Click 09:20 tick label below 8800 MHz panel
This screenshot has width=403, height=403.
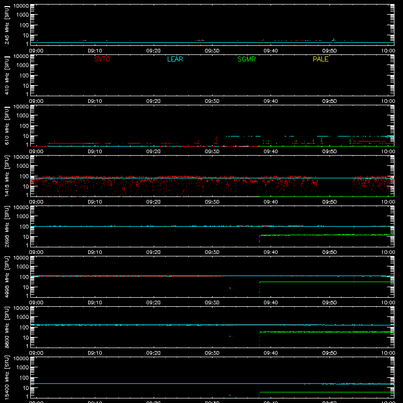point(154,353)
